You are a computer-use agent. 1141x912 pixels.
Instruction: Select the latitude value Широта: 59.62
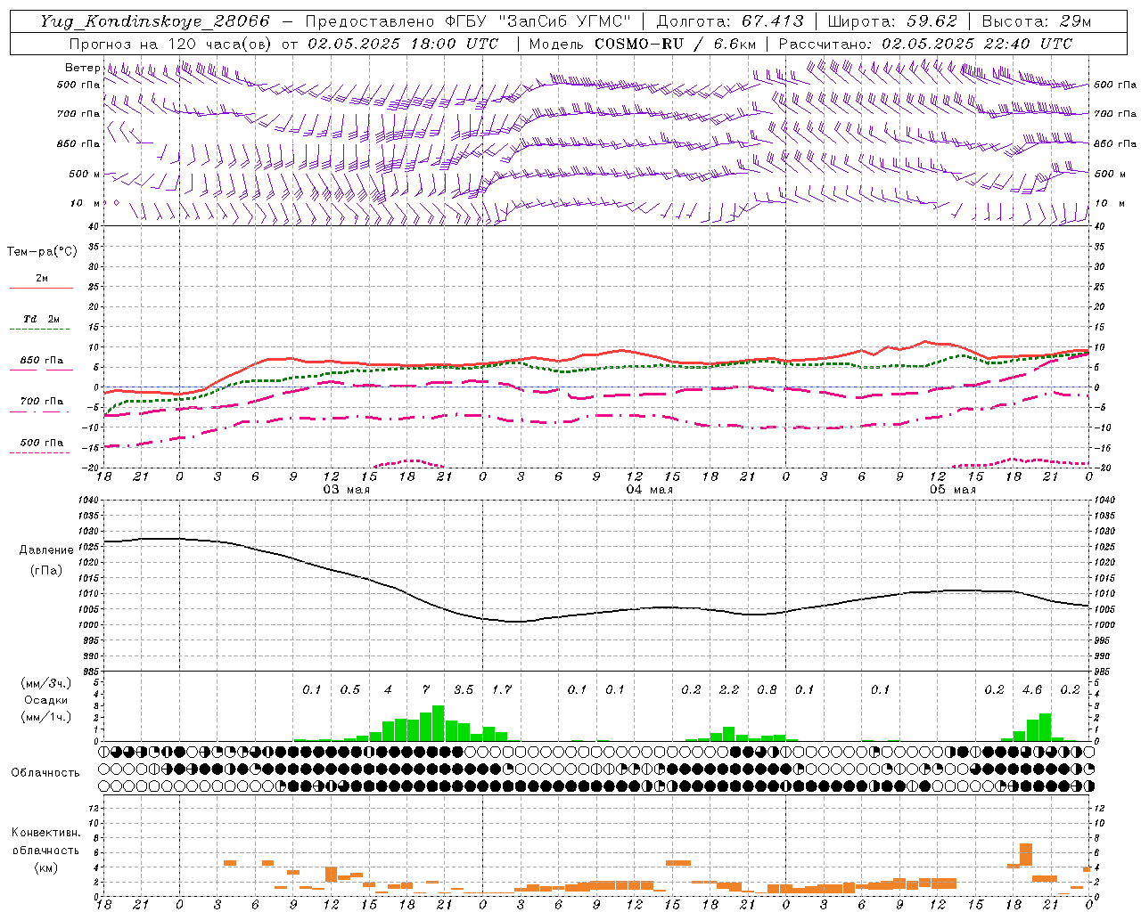(x=892, y=21)
